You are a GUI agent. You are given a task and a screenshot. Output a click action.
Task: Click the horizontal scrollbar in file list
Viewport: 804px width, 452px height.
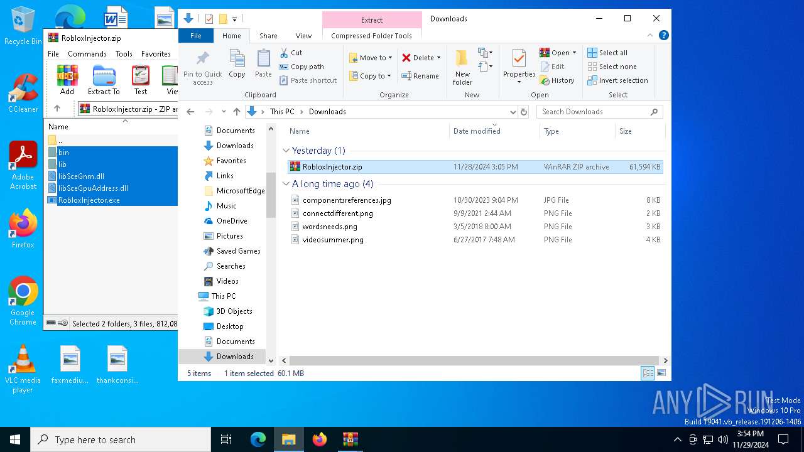(x=474, y=360)
